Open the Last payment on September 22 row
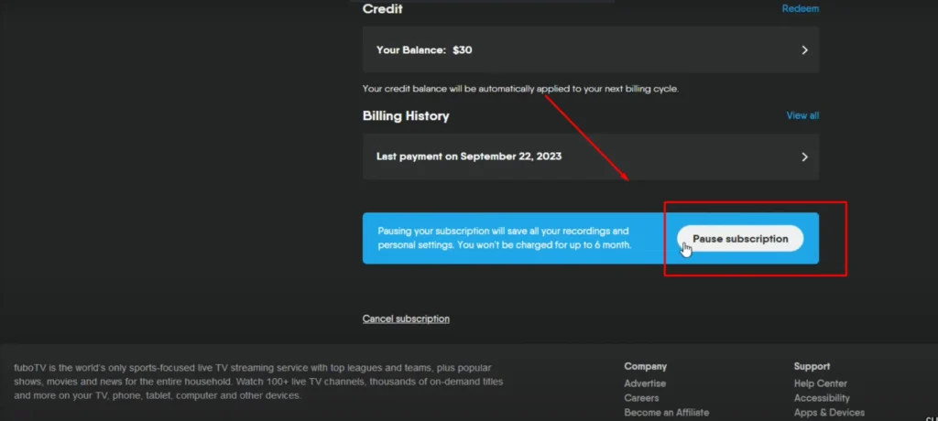The width and height of the screenshot is (938, 421). pyautogui.click(x=591, y=157)
